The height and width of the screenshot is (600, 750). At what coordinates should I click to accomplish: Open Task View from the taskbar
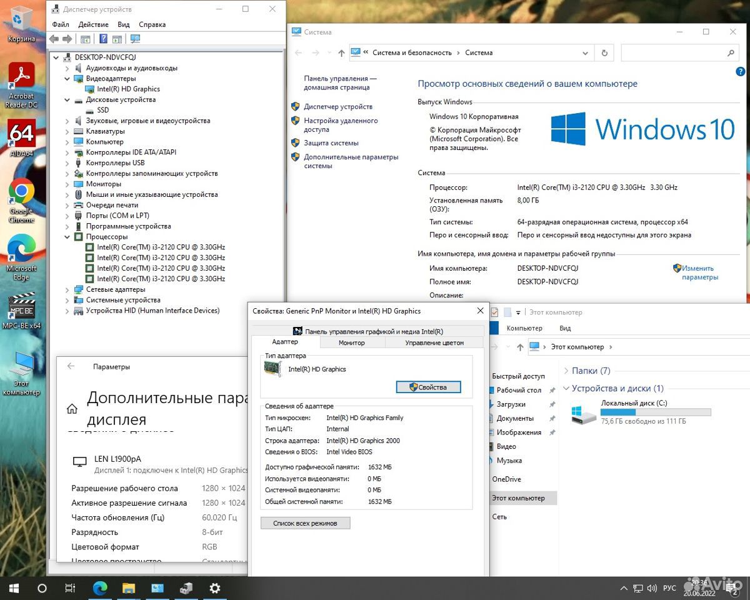(71, 588)
